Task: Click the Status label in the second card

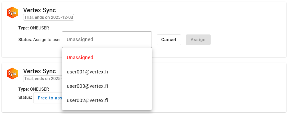Action: [x=25, y=97]
